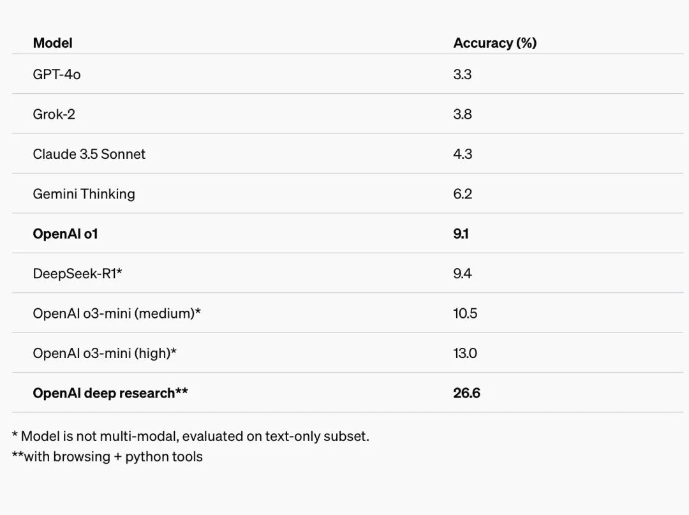Select the Gemini Thinking row label

[84, 194]
